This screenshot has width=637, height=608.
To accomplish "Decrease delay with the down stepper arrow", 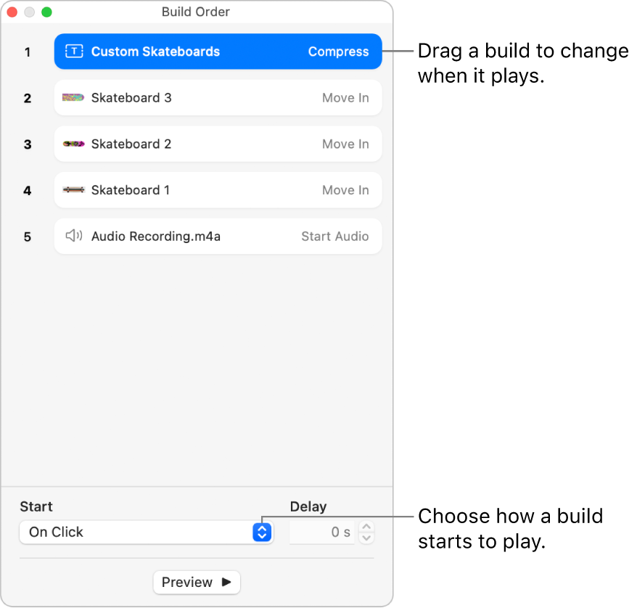I will 367,538.
